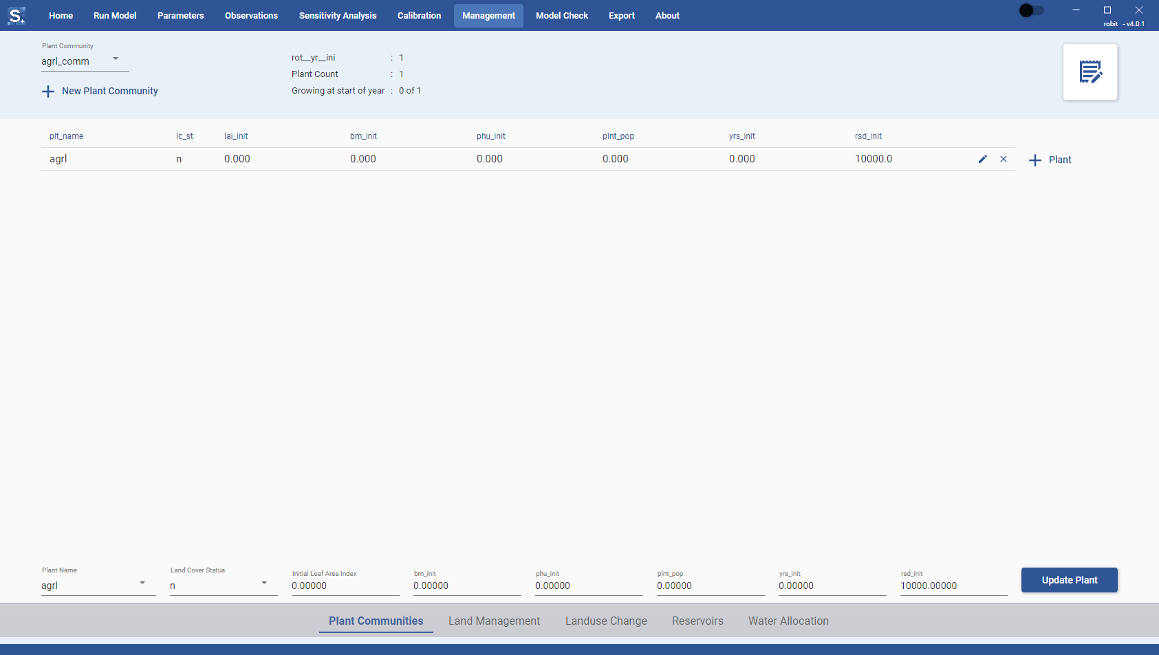Focus the phu_init input field
This screenshot has height=655, width=1159.
[589, 586]
